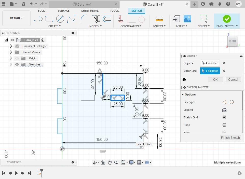This screenshot has height=179, width=245.
Task: Switch to the TOOLS tab
Action: pos(114,11)
